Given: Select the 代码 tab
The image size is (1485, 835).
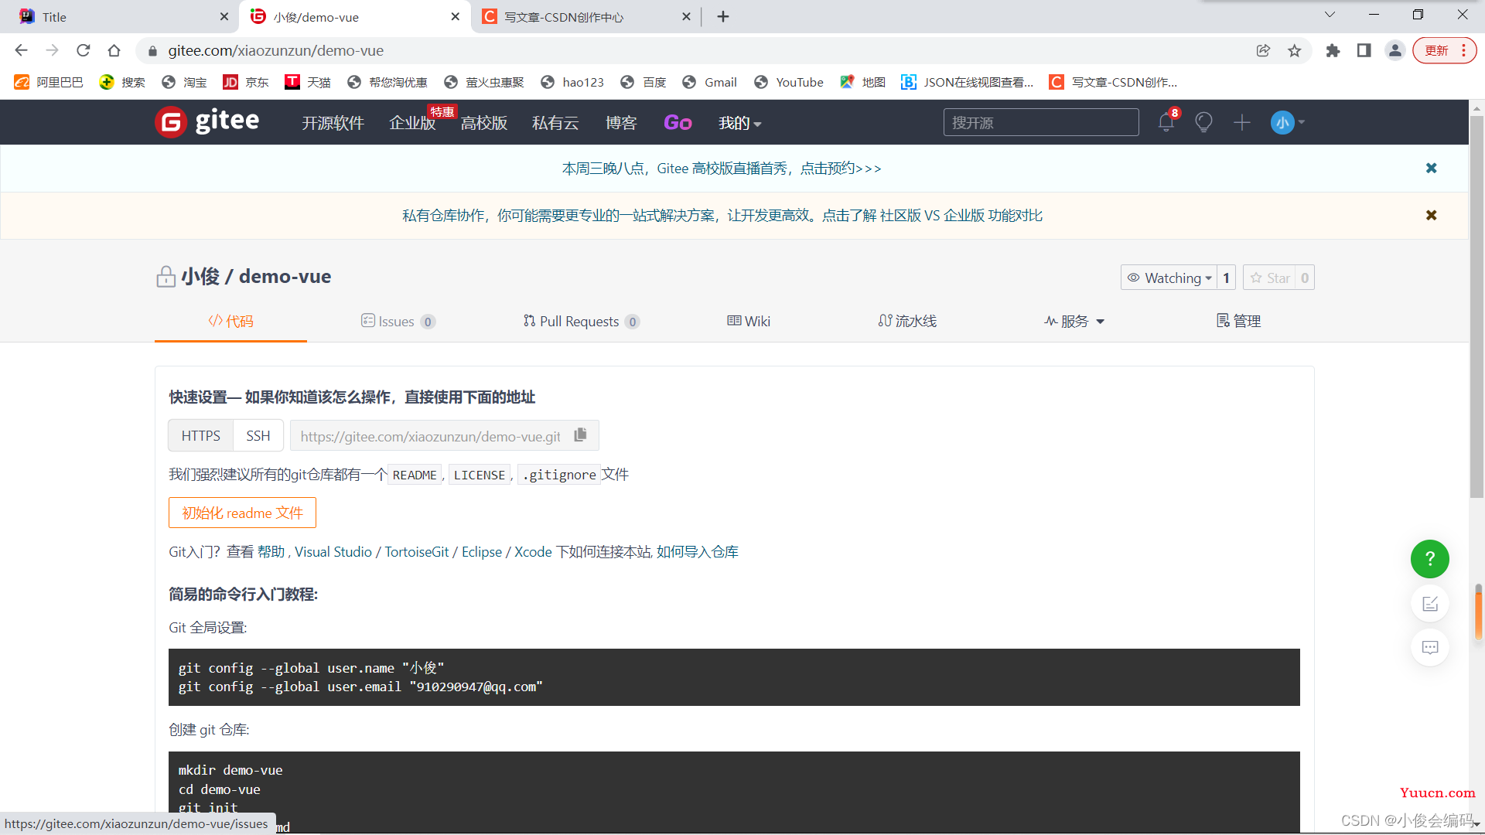Looking at the screenshot, I should (230, 321).
